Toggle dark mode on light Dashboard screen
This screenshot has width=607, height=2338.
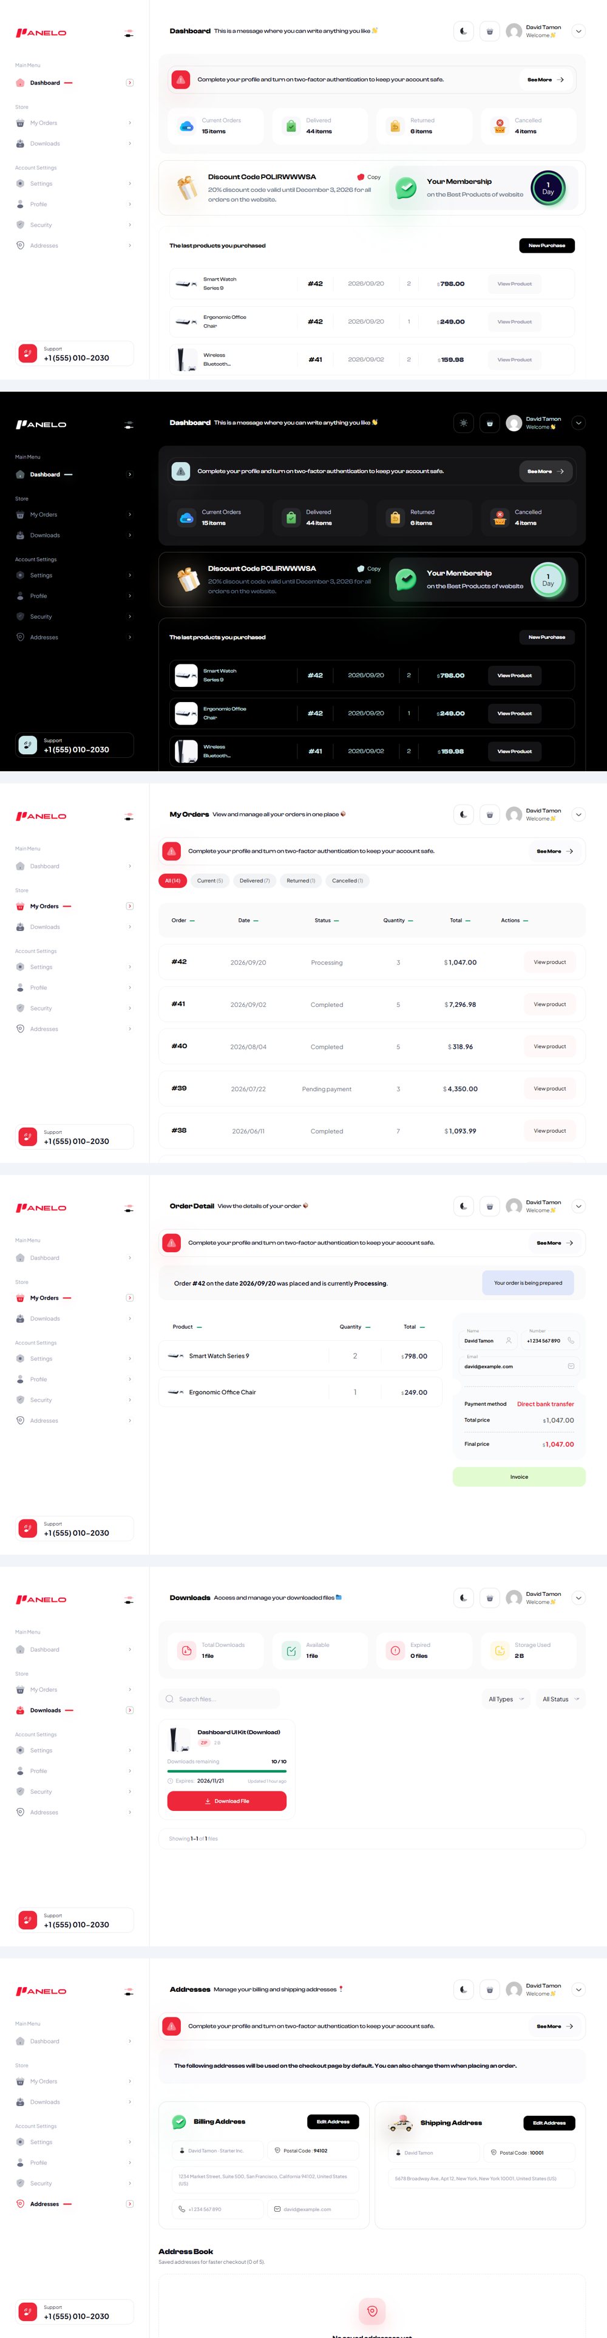[464, 31]
